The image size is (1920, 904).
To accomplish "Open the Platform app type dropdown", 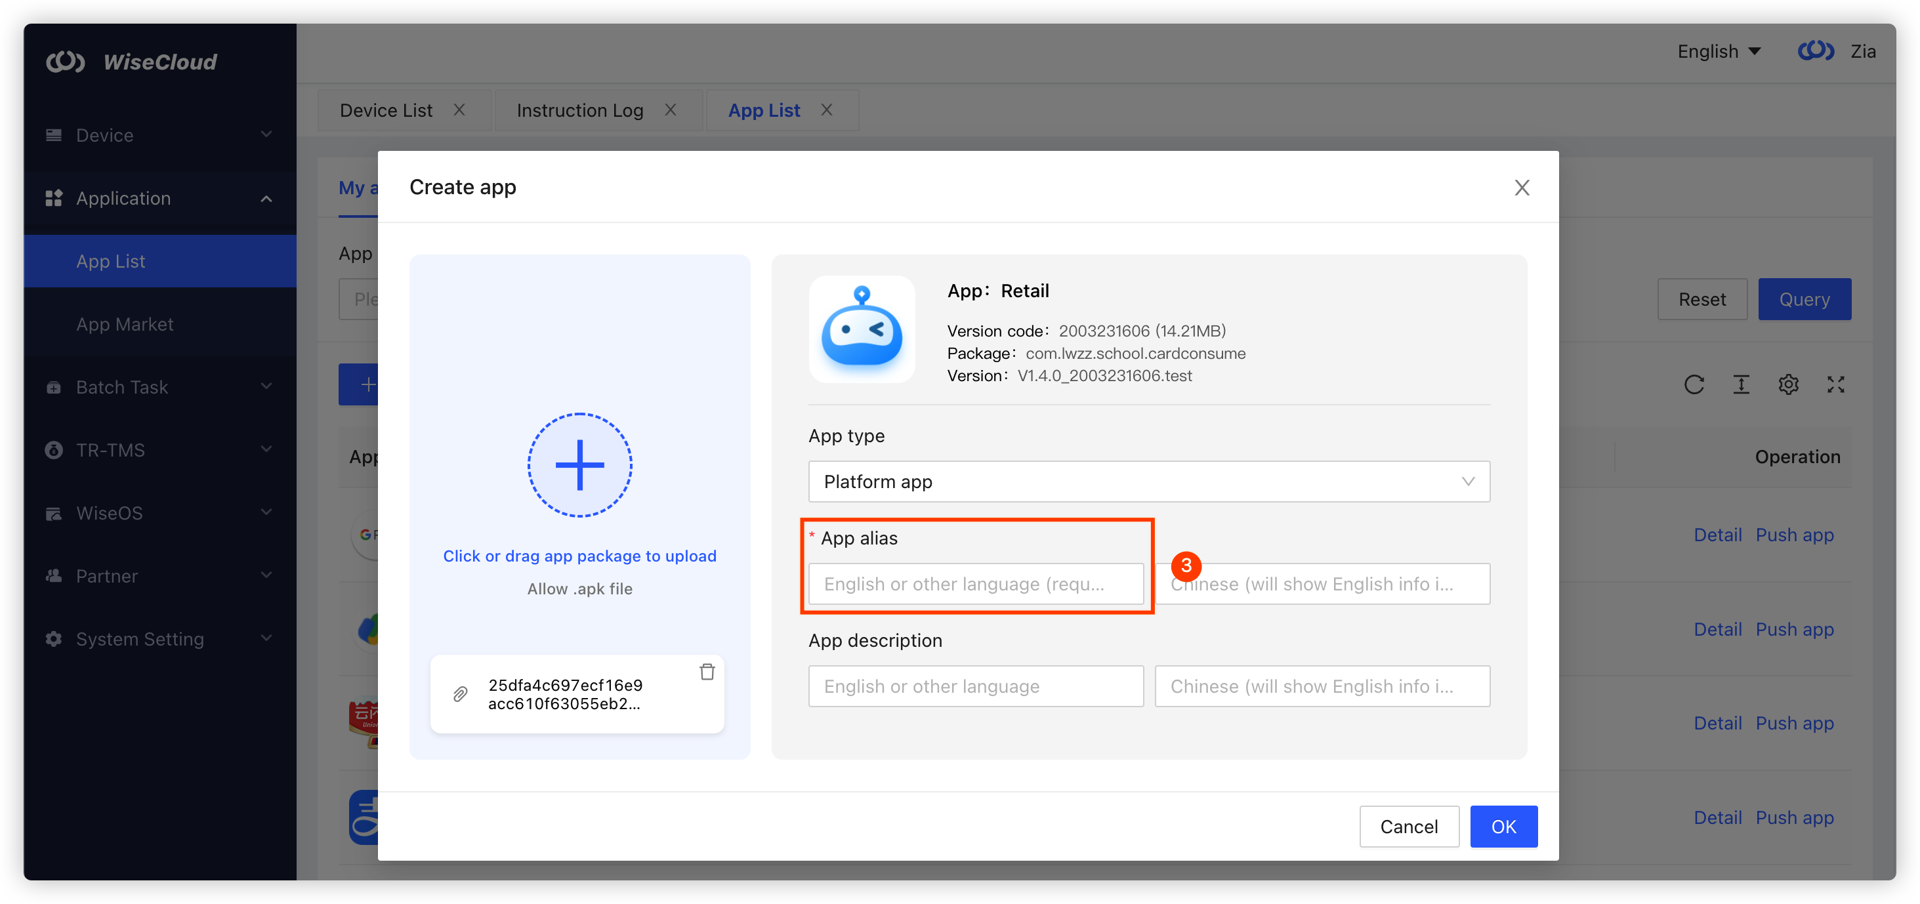I will click(1148, 482).
